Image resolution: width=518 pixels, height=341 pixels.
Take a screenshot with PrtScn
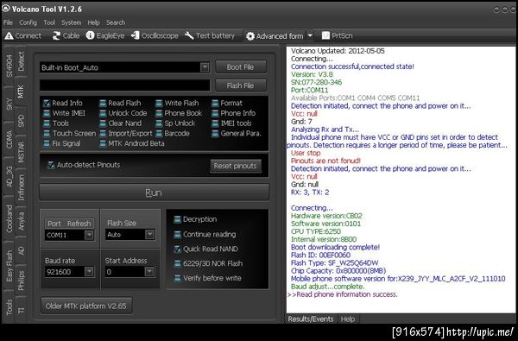[x=337, y=35]
